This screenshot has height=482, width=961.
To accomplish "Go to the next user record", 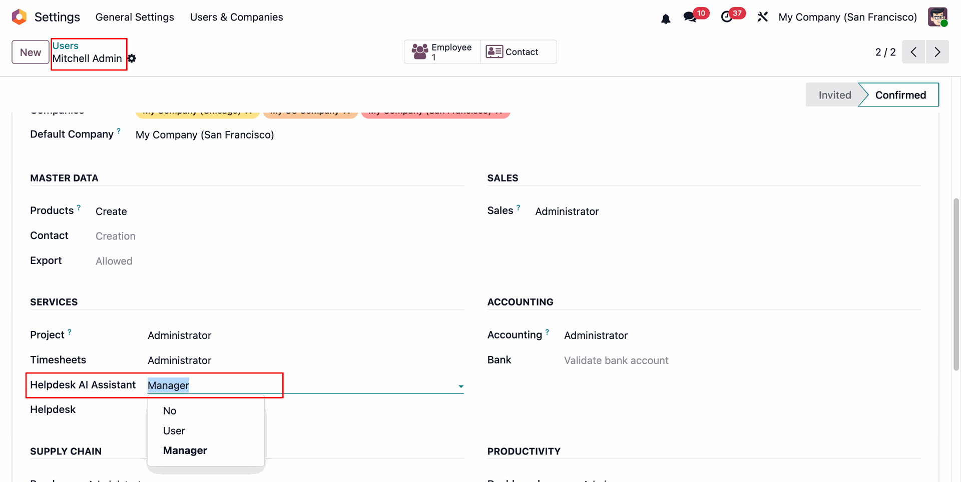I will coord(937,52).
